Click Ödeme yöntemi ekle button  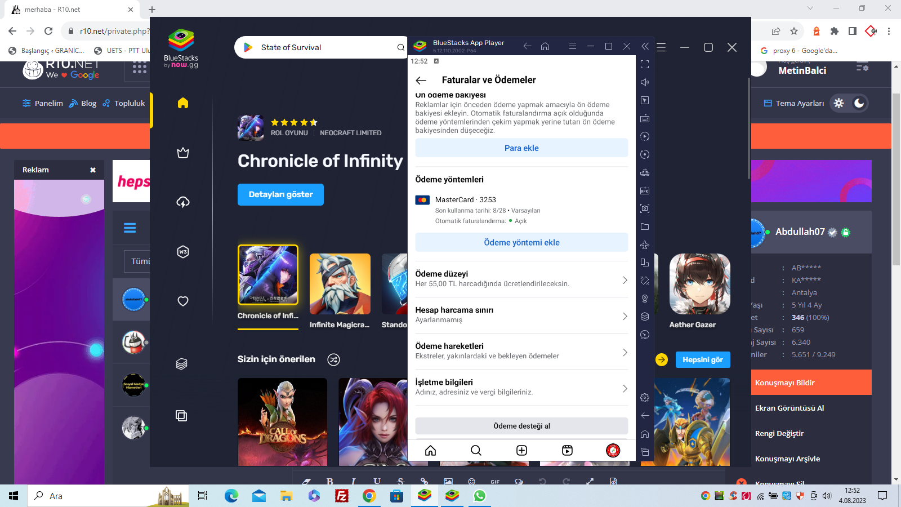tap(521, 242)
